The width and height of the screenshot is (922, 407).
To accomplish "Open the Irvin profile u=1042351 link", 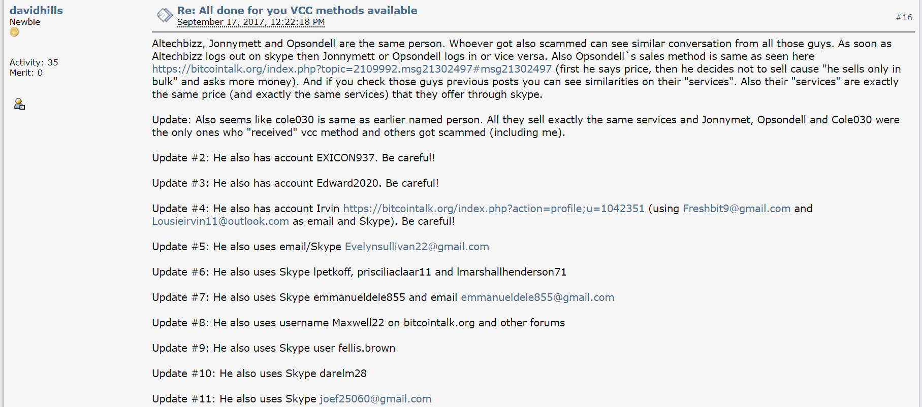I will [494, 209].
